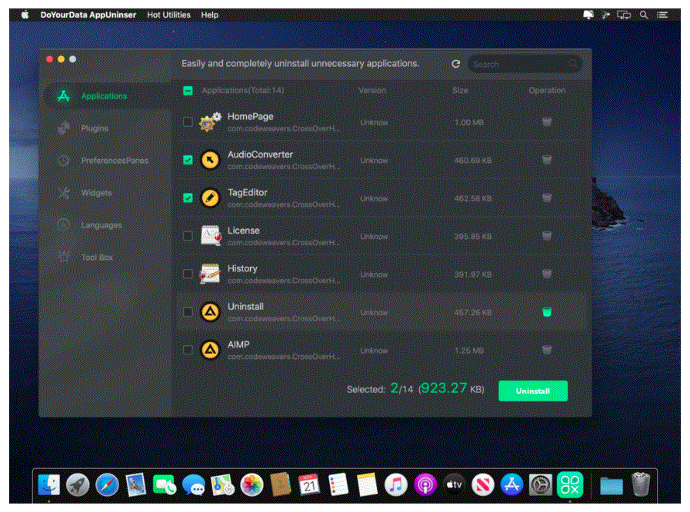
Task: Check the History checkbox
Action: [188, 274]
